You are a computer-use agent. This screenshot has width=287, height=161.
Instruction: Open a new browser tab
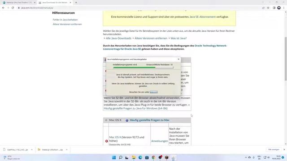click(76, 3)
